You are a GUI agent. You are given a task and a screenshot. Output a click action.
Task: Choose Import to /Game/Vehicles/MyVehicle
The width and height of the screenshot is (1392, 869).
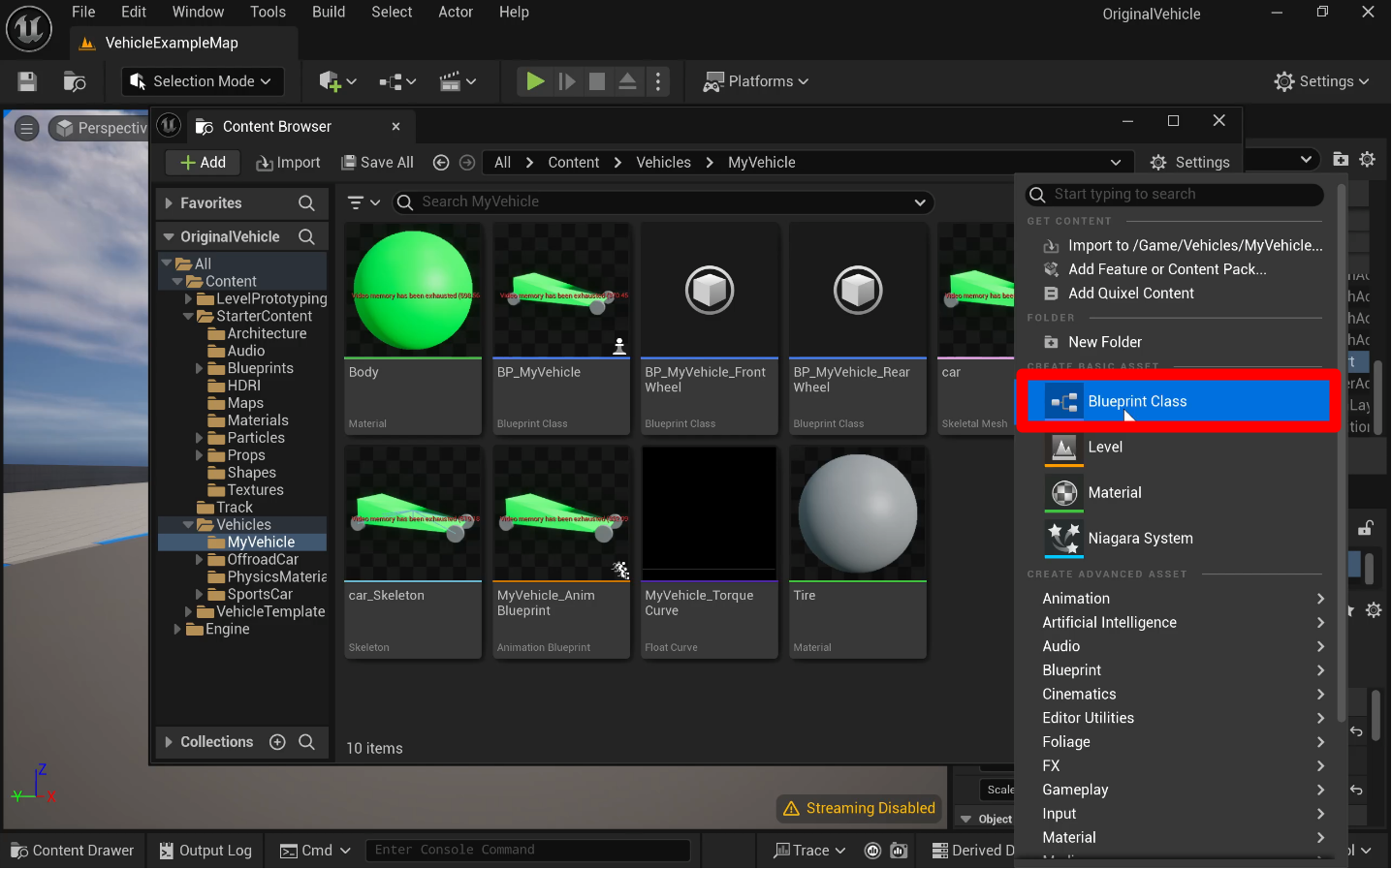click(x=1183, y=246)
